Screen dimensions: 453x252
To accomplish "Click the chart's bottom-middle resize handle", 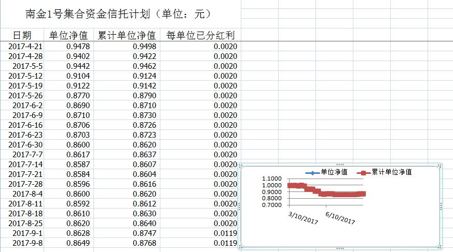I will pos(340,248).
